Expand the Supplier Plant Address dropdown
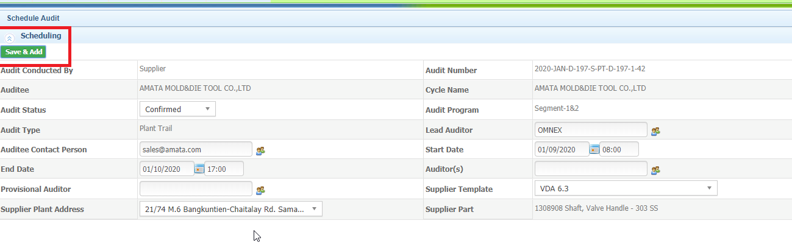The image size is (792, 251). [231, 209]
